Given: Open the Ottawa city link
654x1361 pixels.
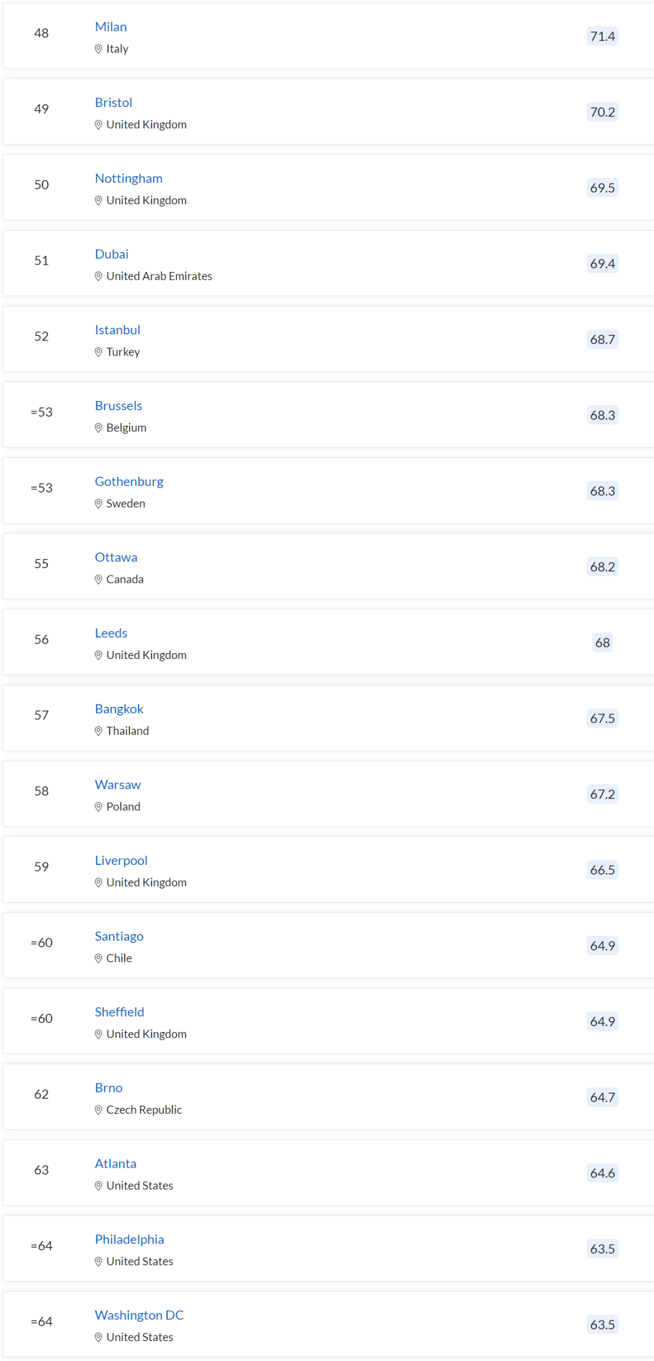Looking at the screenshot, I should point(116,557).
